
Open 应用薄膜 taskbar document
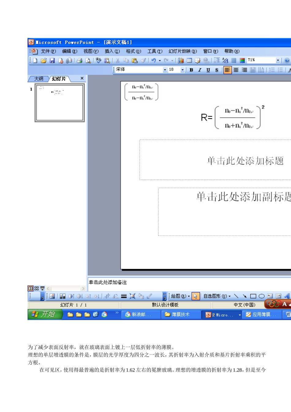(x=262, y=315)
